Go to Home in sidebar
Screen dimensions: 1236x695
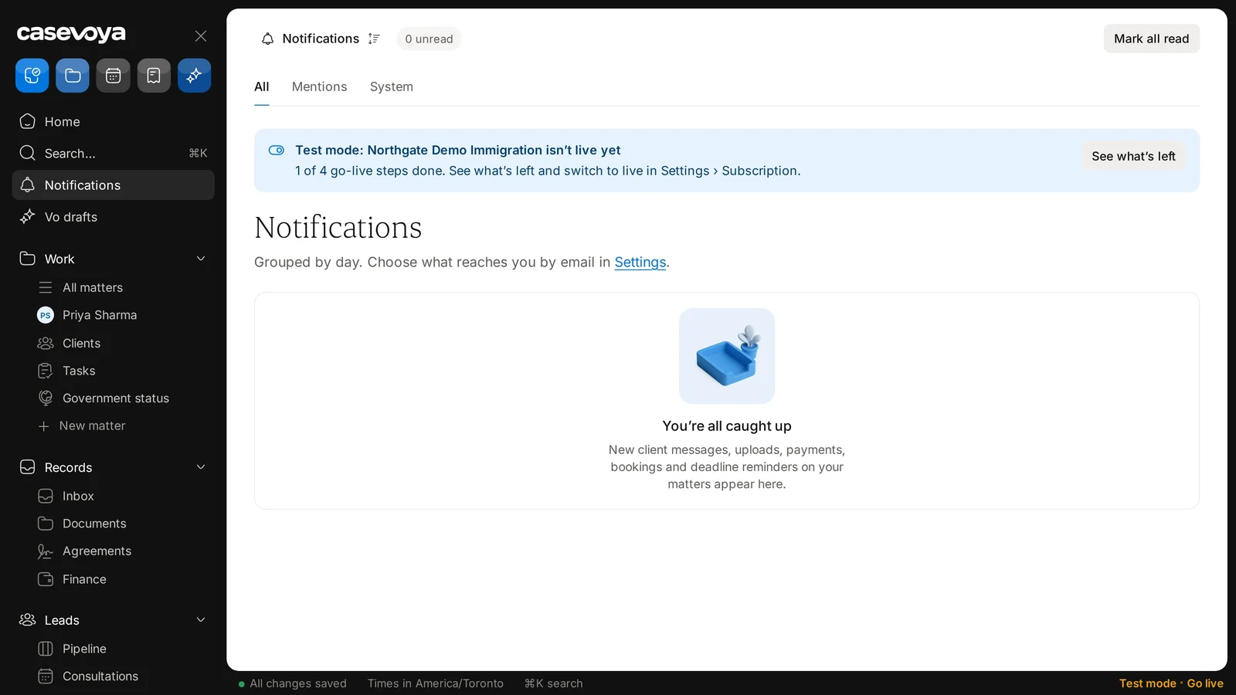(x=114, y=122)
